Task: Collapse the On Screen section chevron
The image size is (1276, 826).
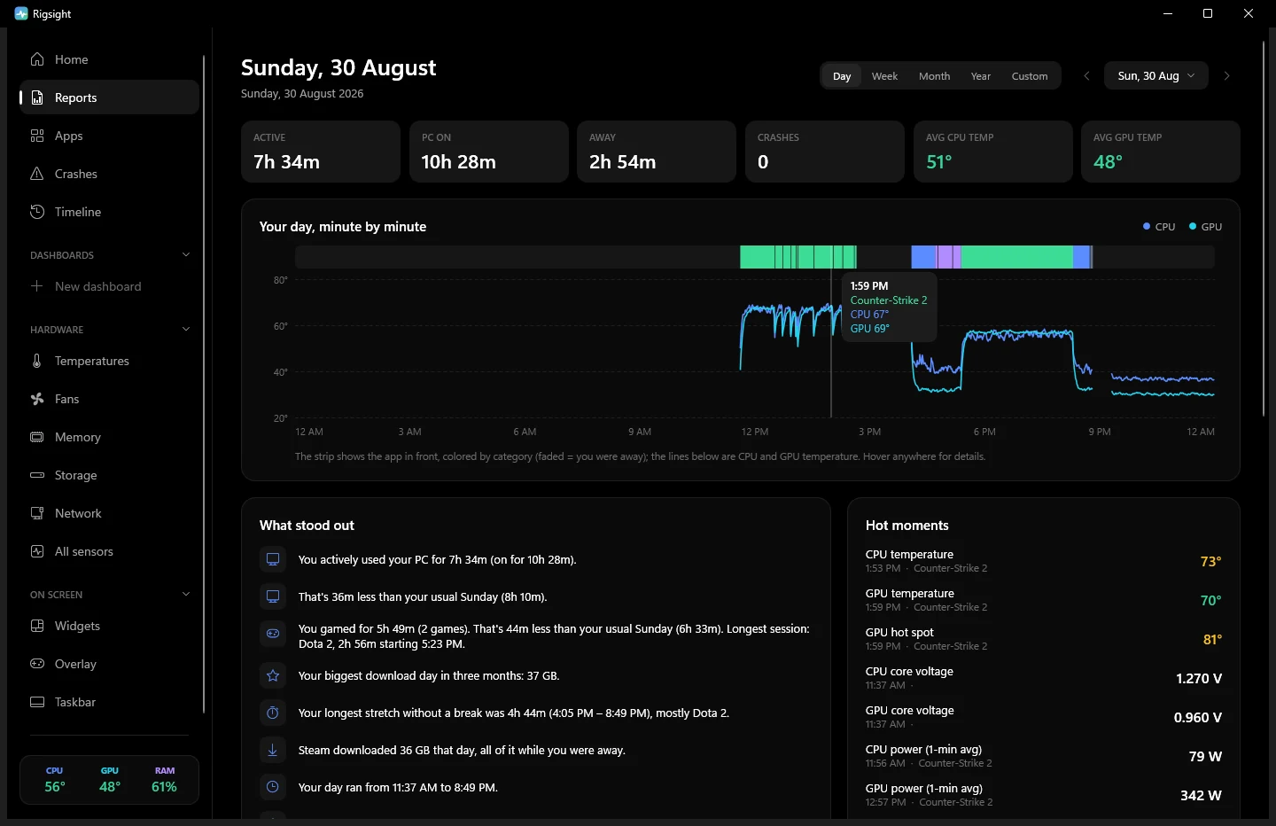Action: pyautogui.click(x=186, y=595)
